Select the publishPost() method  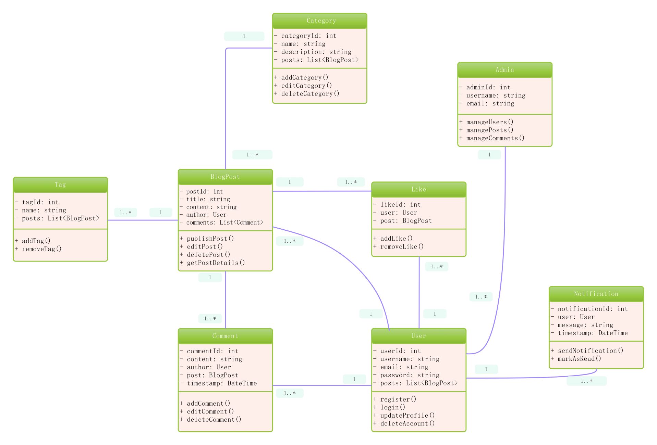point(210,239)
